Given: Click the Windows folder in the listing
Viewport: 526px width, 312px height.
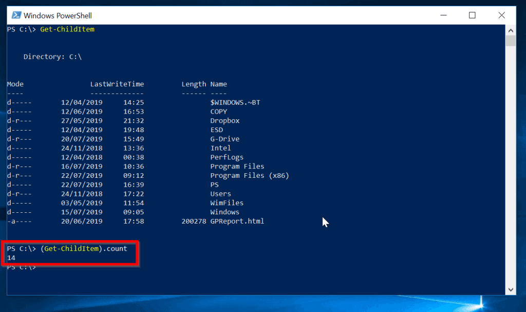Looking at the screenshot, I should [225, 212].
